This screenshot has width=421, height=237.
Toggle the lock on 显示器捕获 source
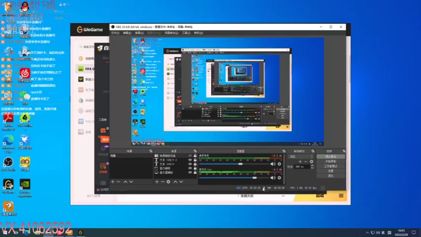pyautogui.click(x=195, y=173)
